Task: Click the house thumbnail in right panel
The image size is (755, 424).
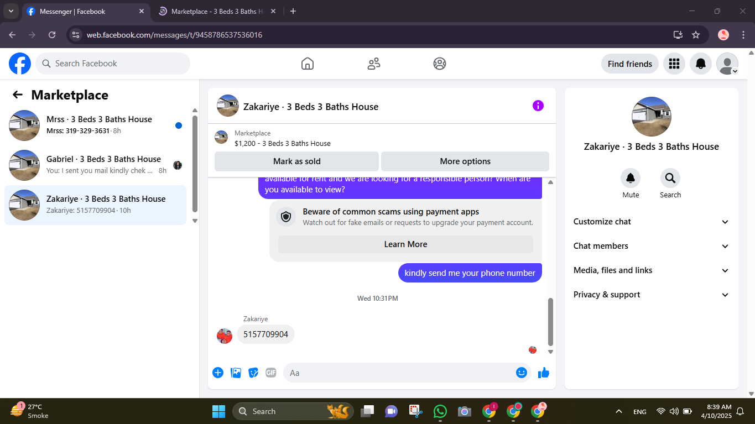Action: (x=652, y=117)
